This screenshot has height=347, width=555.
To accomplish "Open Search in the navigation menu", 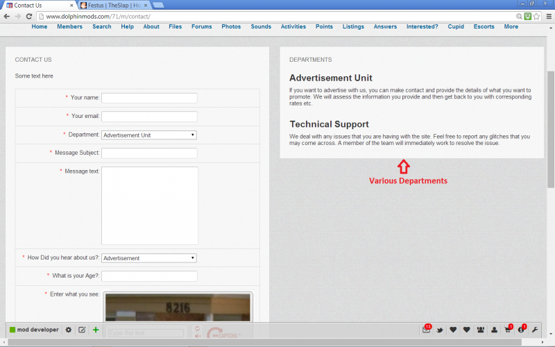I will [x=102, y=26].
